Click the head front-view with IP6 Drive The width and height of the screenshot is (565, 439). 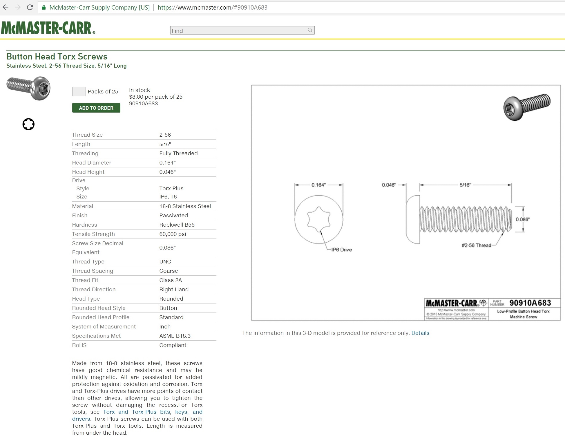pos(319,219)
